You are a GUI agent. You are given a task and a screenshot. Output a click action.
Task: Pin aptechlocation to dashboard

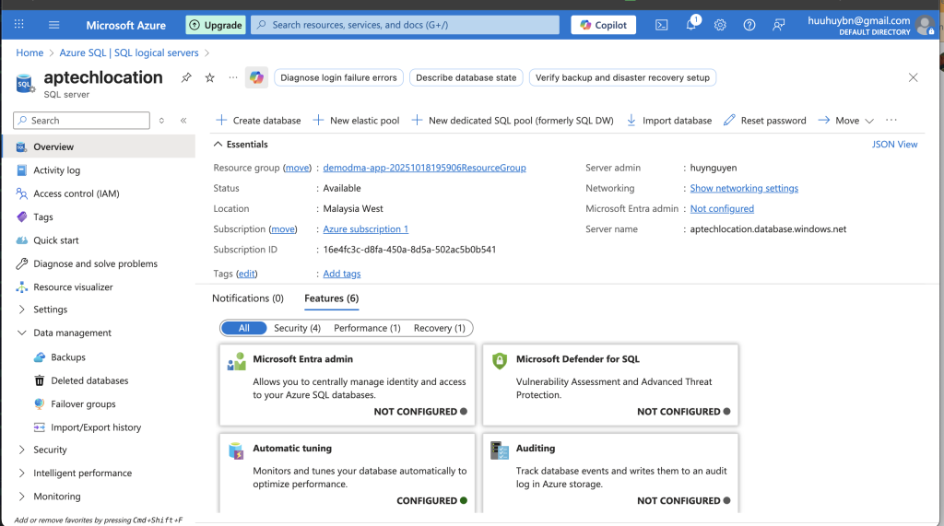tap(186, 78)
